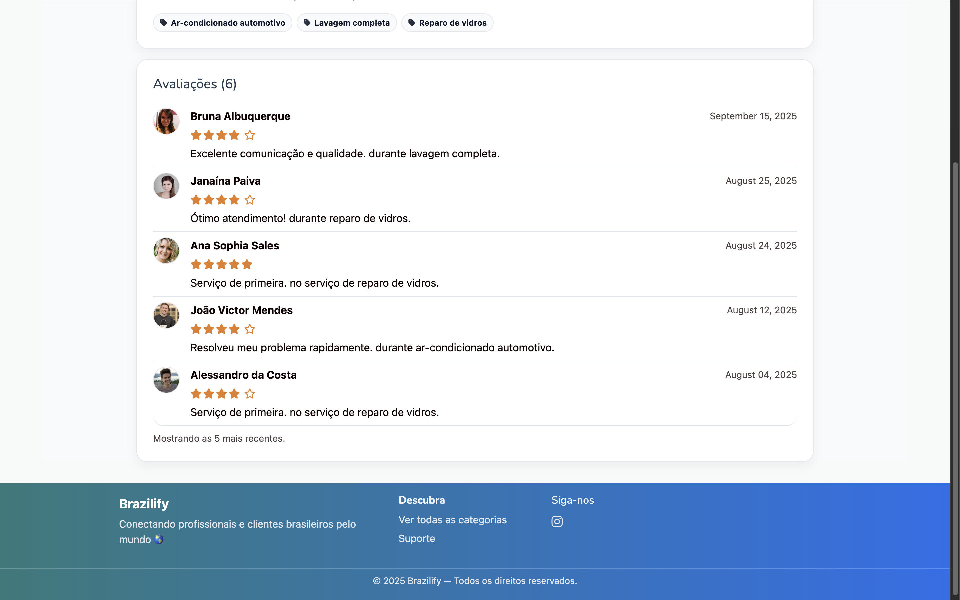Click Ana Sophia Sales' avatar
This screenshot has width=960, height=600.
point(166,251)
